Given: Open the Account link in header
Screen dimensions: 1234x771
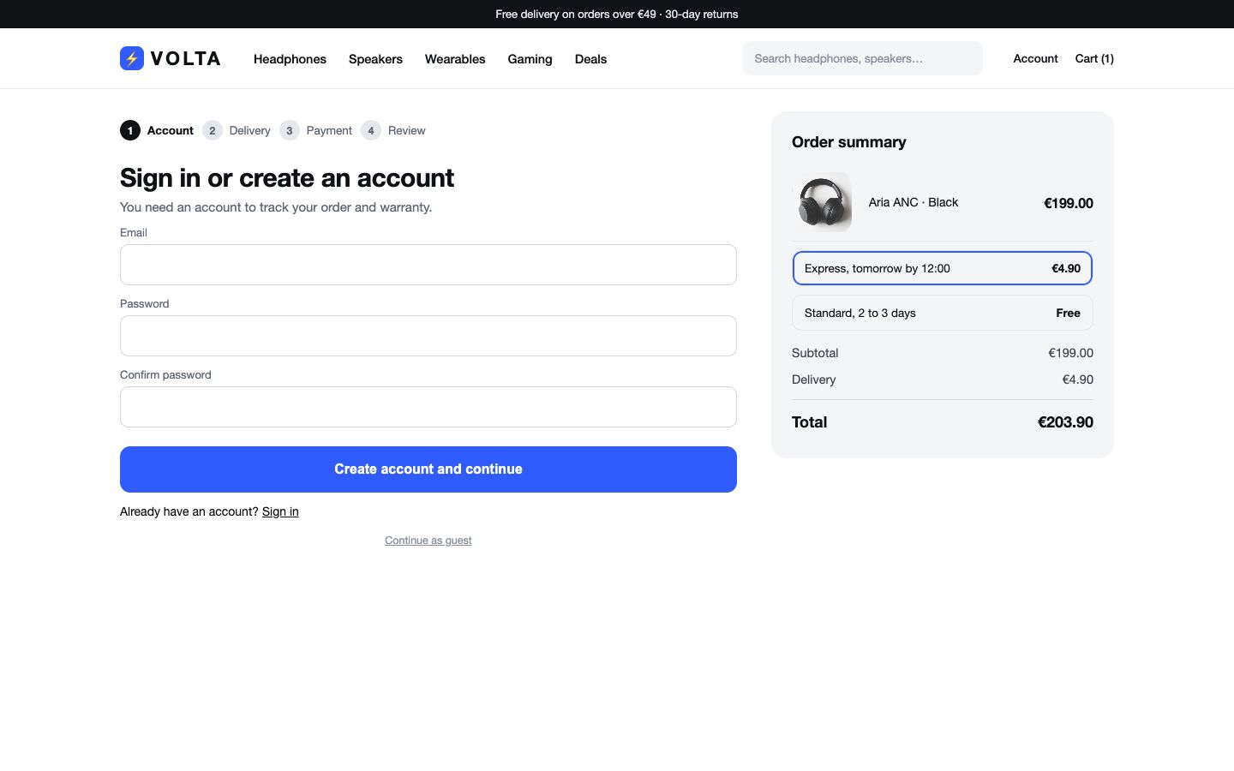Looking at the screenshot, I should (x=1035, y=58).
